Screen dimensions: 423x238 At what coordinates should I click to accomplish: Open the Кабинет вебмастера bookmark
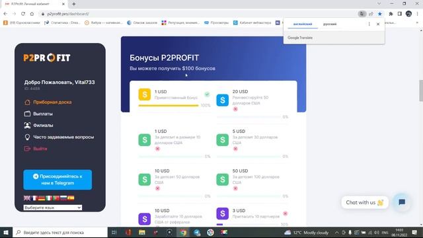[x=252, y=22]
